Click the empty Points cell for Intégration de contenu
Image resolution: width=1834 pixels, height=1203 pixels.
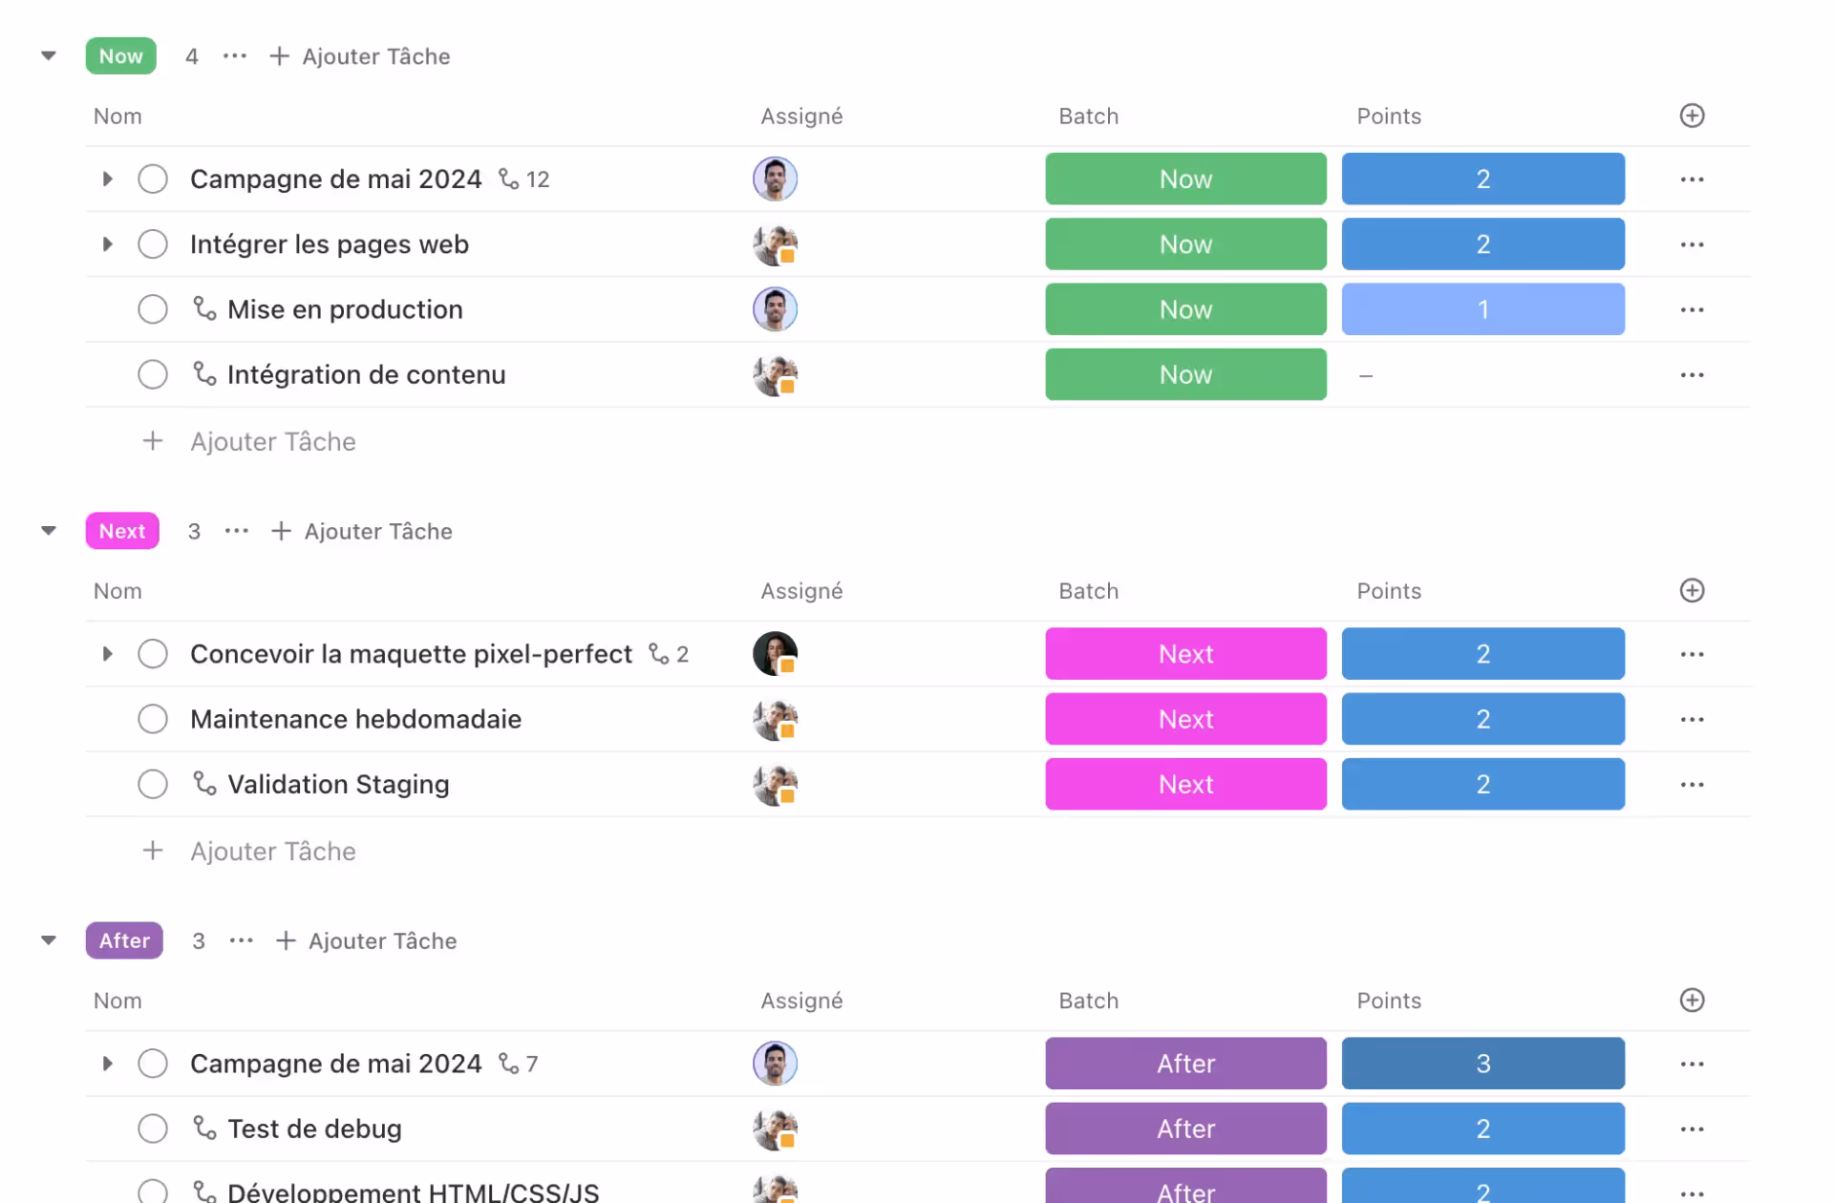(1482, 374)
